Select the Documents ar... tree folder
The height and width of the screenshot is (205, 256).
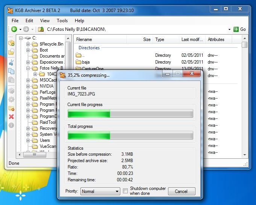(52, 56)
